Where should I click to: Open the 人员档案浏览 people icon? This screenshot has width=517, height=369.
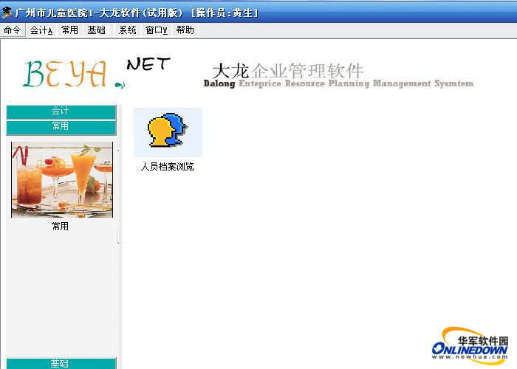tap(168, 132)
